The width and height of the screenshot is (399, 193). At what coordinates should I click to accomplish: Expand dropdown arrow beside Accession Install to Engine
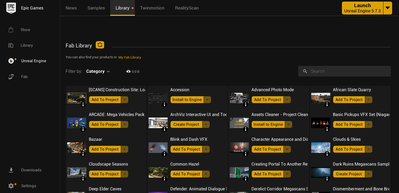[207, 100]
